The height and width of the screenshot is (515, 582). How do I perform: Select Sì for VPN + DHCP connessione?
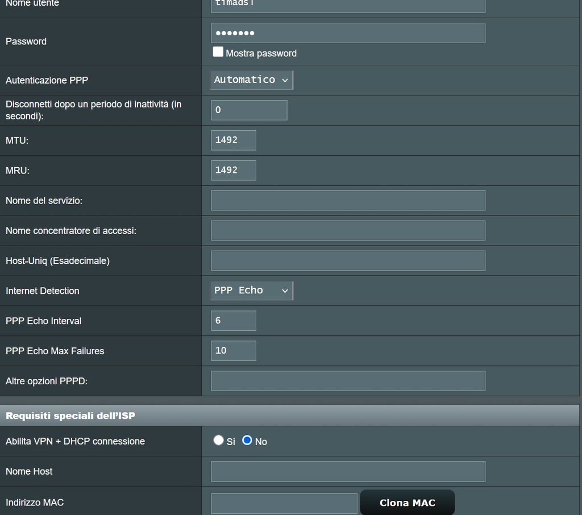[219, 441]
